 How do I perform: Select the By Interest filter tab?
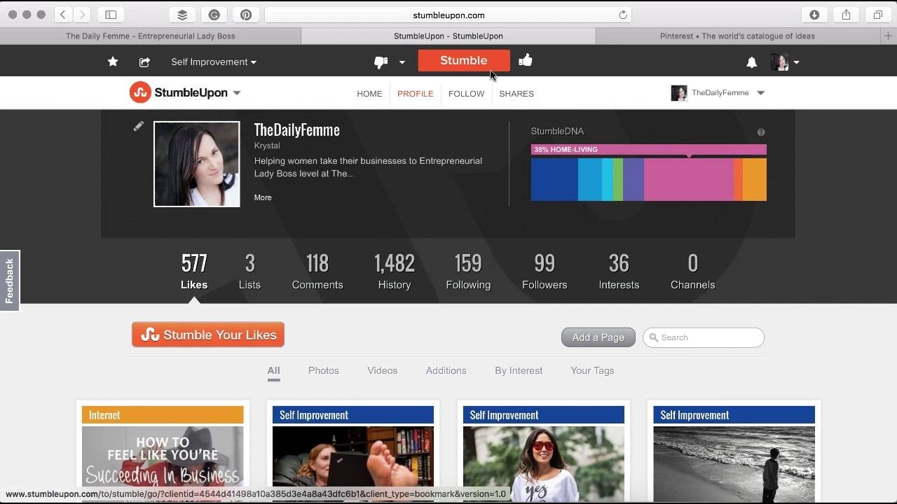[519, 371]
